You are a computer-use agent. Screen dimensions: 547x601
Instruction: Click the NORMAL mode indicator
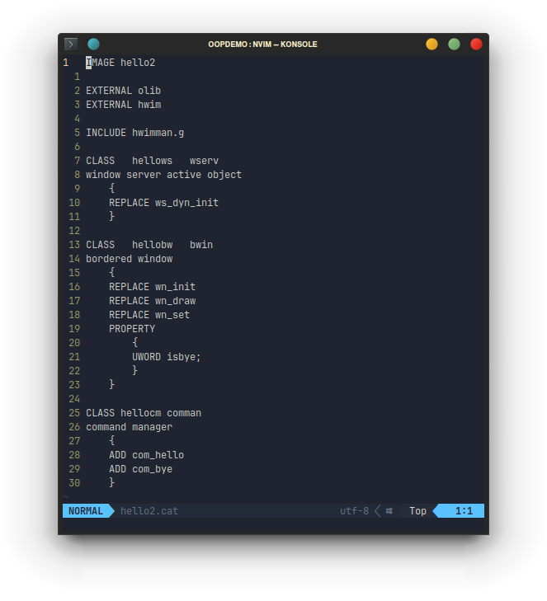tap(86, 511)
